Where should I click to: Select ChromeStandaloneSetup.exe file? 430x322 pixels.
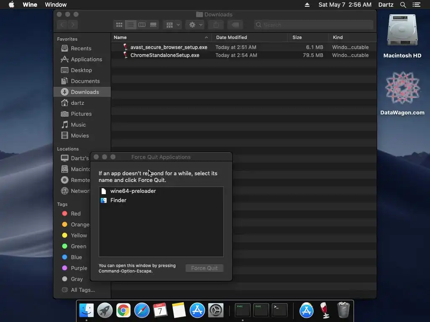click(244, 55)
